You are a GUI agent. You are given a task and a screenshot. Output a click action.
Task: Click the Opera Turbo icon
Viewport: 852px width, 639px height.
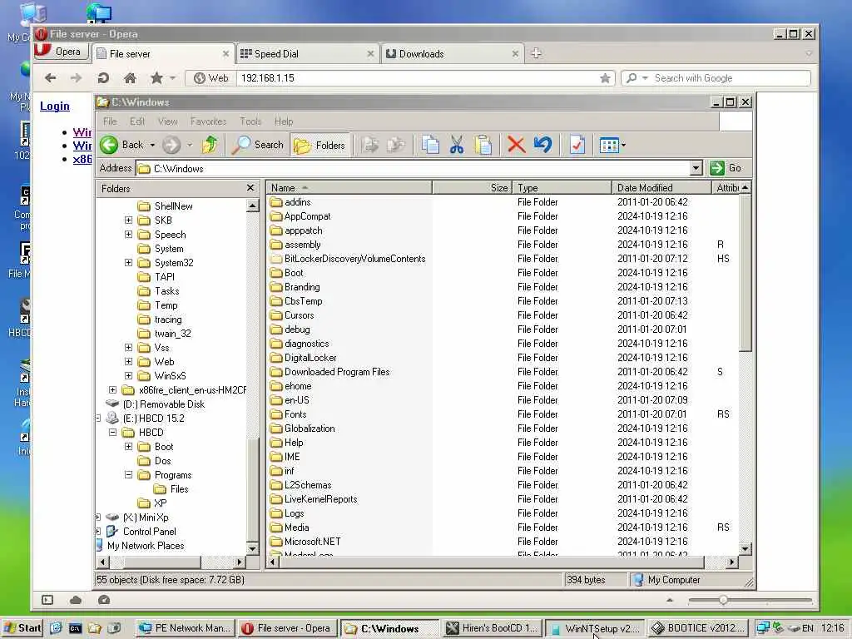click(x=104, y=600)
